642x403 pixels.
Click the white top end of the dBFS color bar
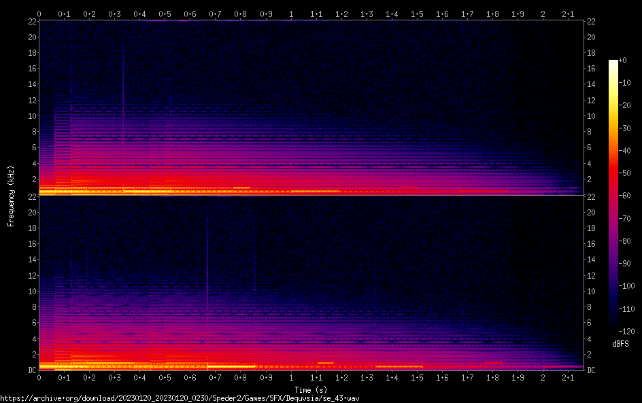(x=613, y=63)
